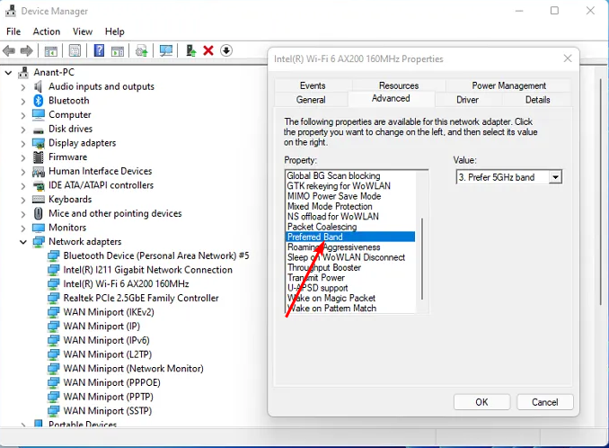Click the red X Uninstall device icon
The height and width of the screenshot is (448, 609).
point(208,50)
